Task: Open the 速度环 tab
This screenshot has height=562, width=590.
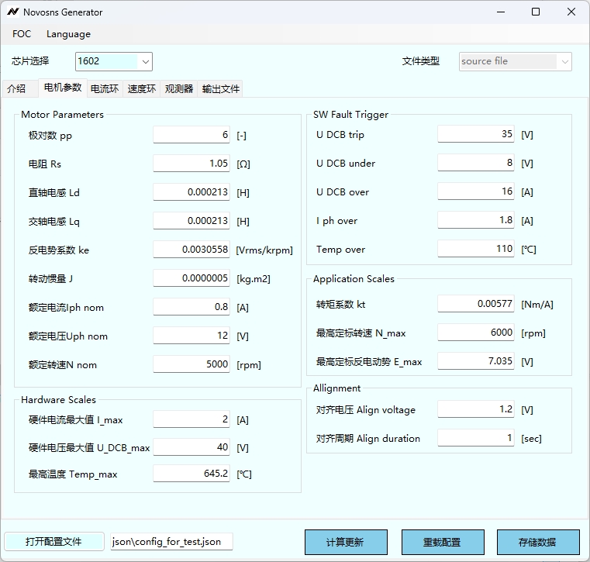Action: [x=142, y=89]
